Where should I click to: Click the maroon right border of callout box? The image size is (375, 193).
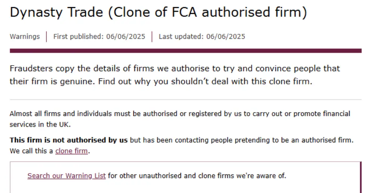pos(361,177)
